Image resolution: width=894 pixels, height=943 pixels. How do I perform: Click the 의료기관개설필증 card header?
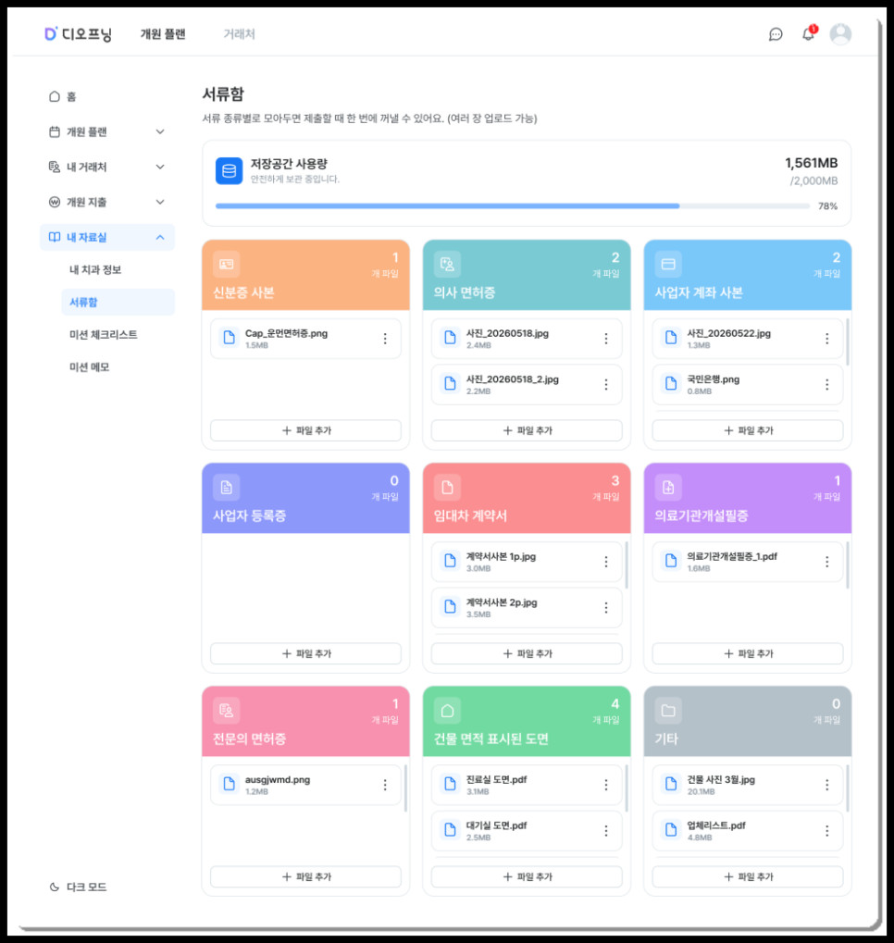point(748,498)
